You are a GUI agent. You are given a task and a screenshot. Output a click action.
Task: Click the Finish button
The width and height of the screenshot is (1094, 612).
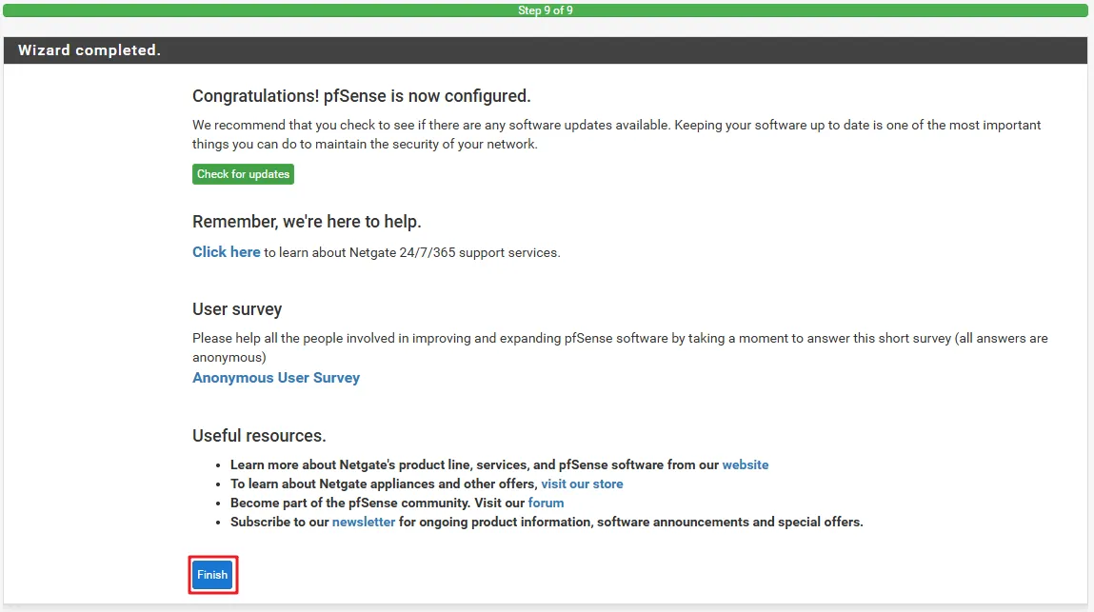212,574
